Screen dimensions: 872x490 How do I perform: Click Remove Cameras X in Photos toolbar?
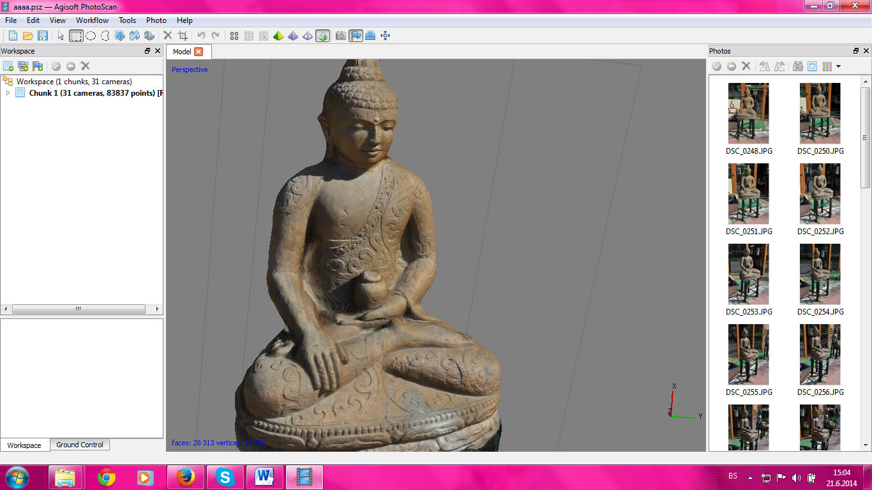click(746, 66)
